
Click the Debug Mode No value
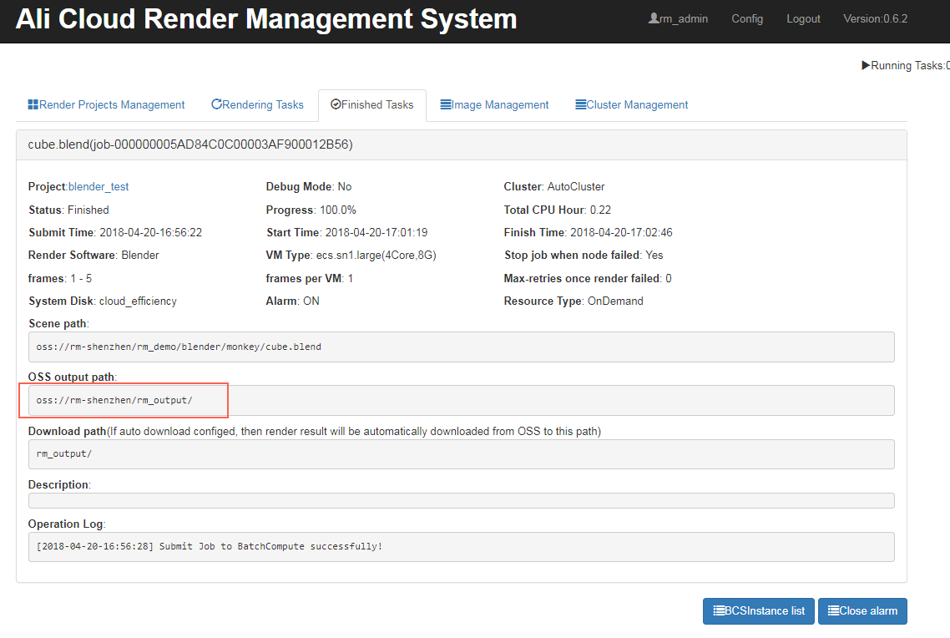tap(345, 186)
